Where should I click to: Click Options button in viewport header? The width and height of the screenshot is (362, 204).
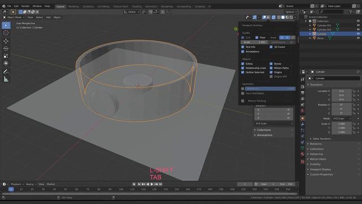[290, 12]
